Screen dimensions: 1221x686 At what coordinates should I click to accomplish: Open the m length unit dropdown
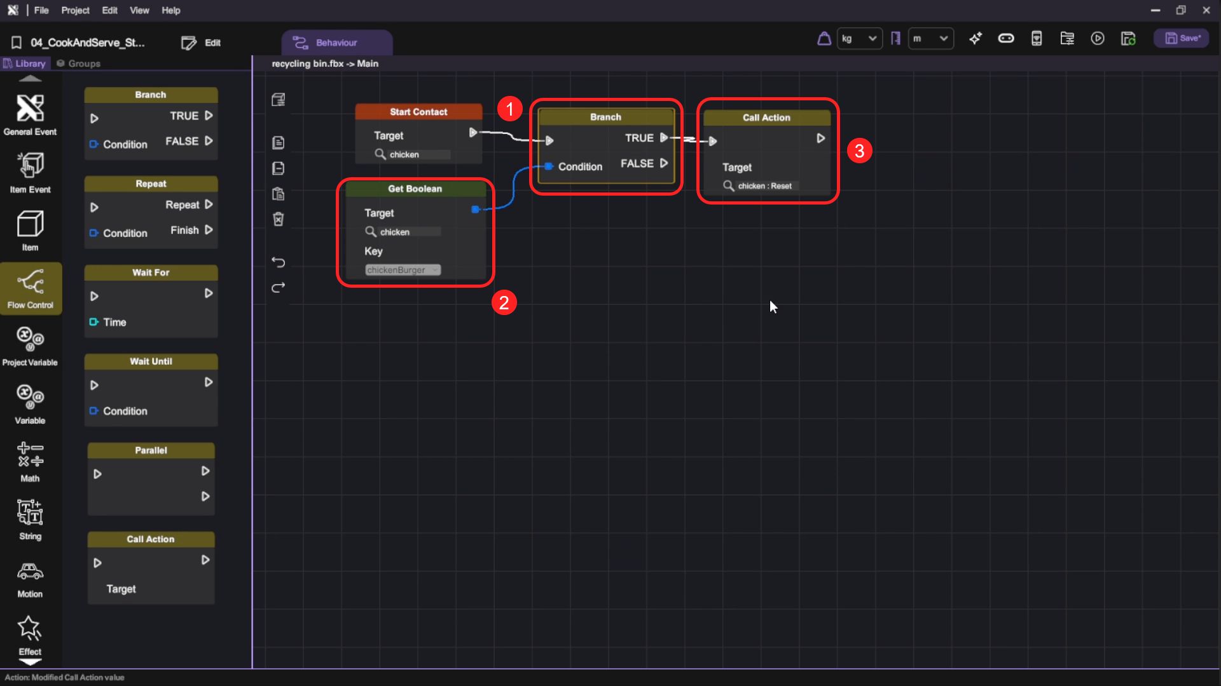930,39
